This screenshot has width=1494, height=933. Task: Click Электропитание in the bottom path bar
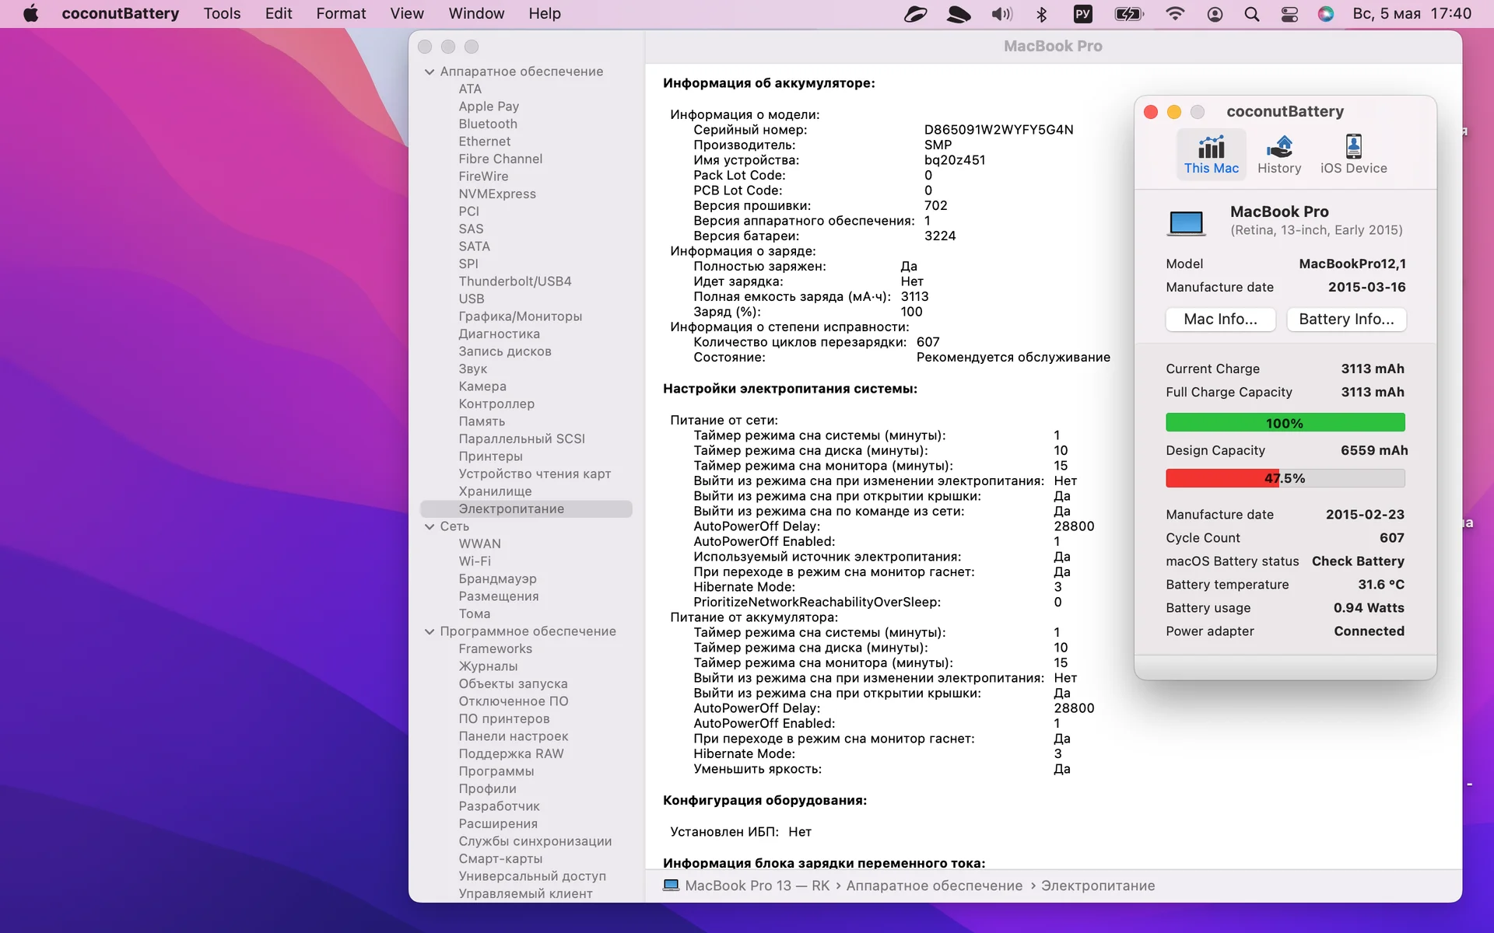[1098, 886]
